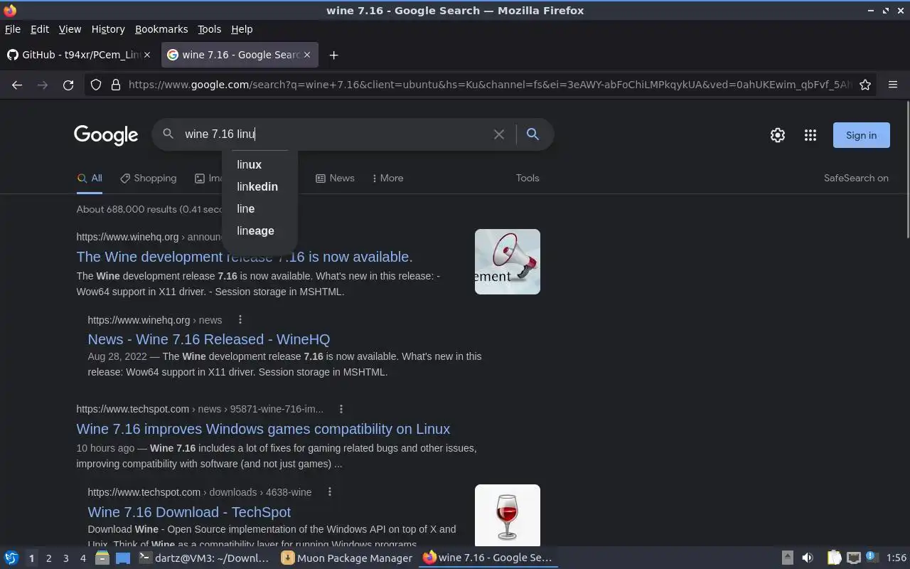Screen dimensions: 910x569
Task: Go back to the previous page
Action: point(17,85)
